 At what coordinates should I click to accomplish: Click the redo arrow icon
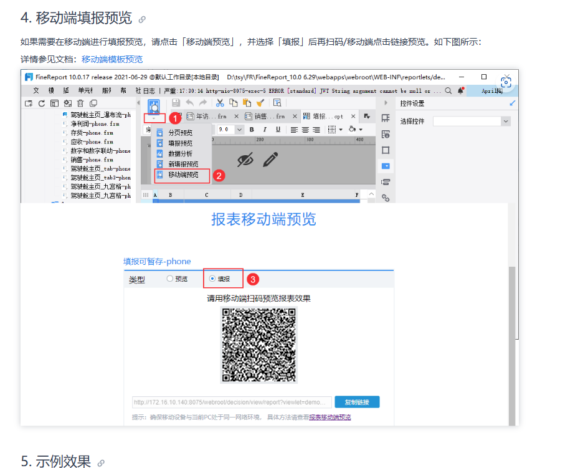point(202,103)
